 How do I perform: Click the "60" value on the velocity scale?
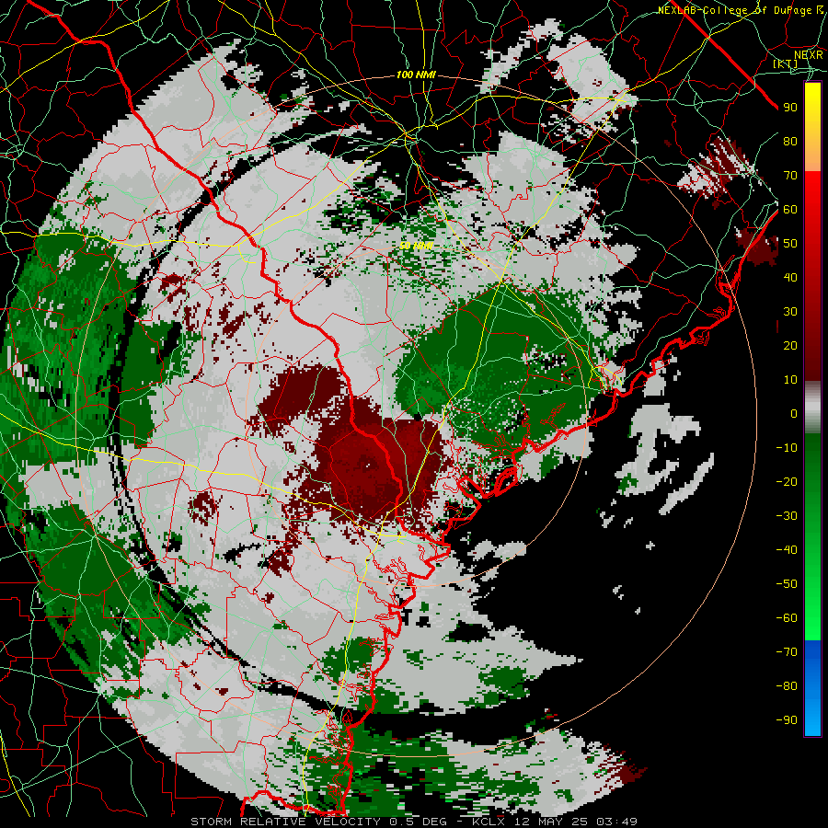(790, 209)
